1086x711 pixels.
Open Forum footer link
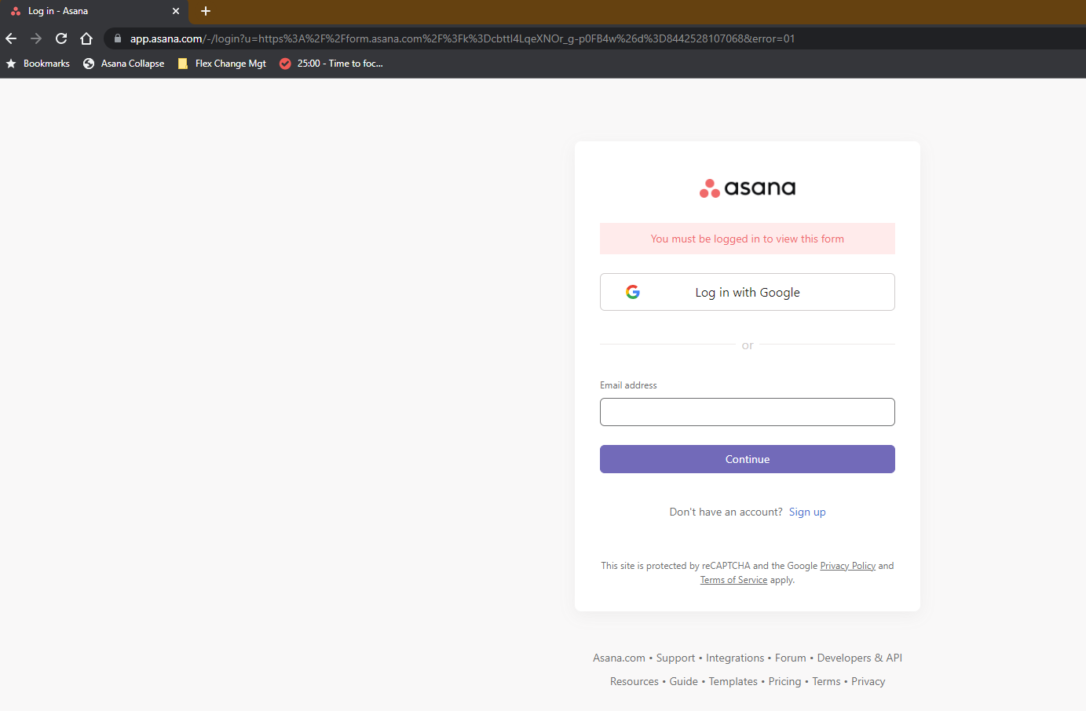(x=790, y=658)
